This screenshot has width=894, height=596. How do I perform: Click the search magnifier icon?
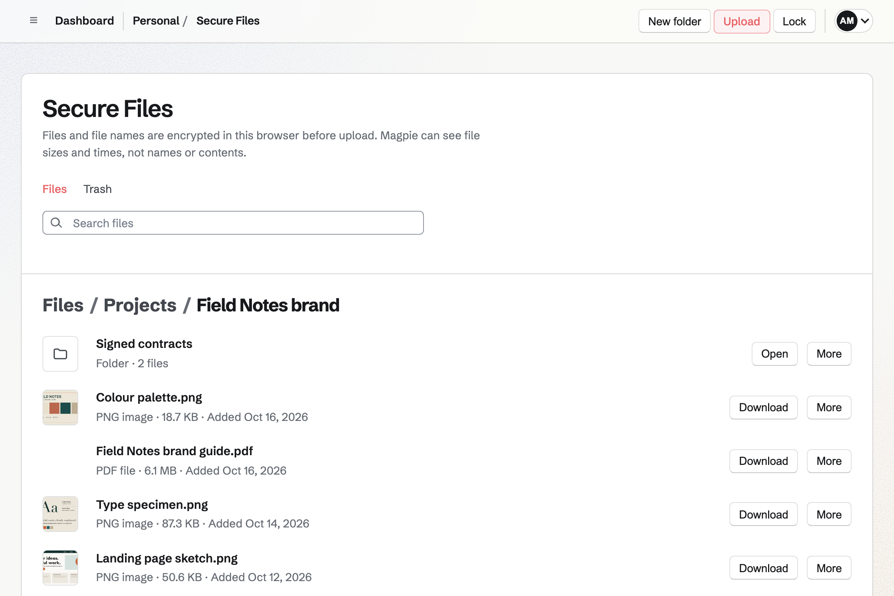tap(56, 223)
